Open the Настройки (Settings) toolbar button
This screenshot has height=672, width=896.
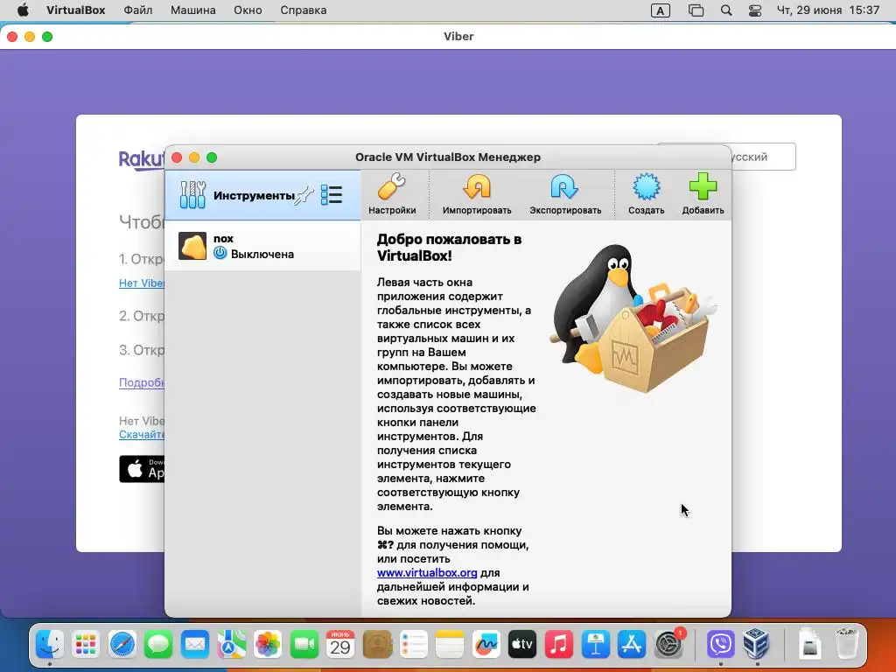point(392,195)
